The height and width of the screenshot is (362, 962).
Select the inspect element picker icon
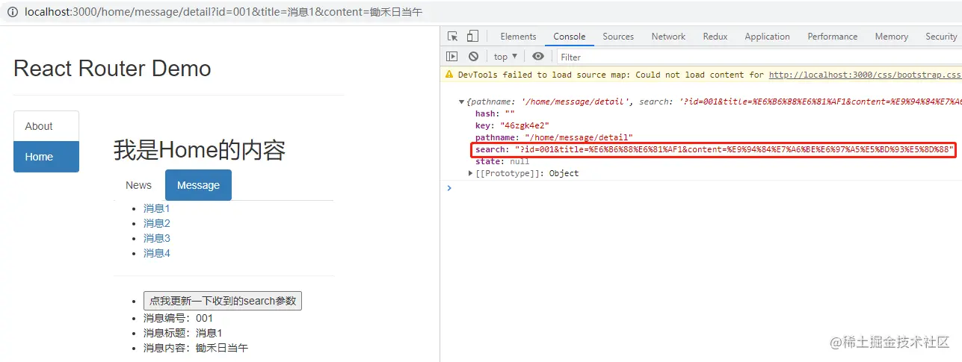[x=453, y=36]
